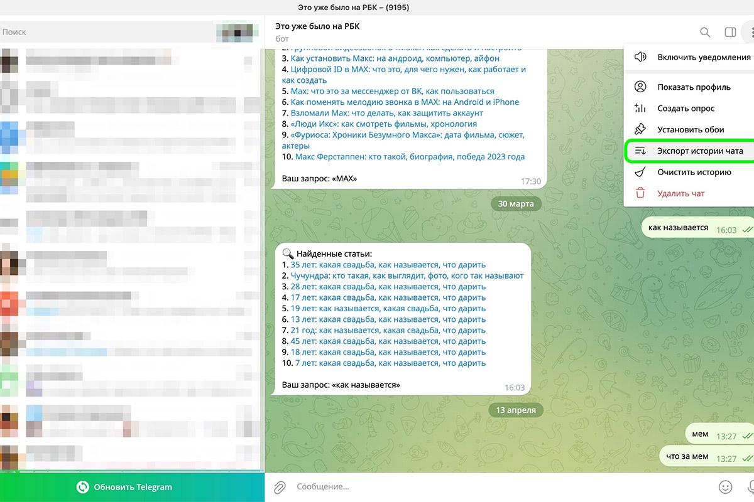Choose Удалить чат from the menu
754x502 pixels.
(x=691, y=193)
